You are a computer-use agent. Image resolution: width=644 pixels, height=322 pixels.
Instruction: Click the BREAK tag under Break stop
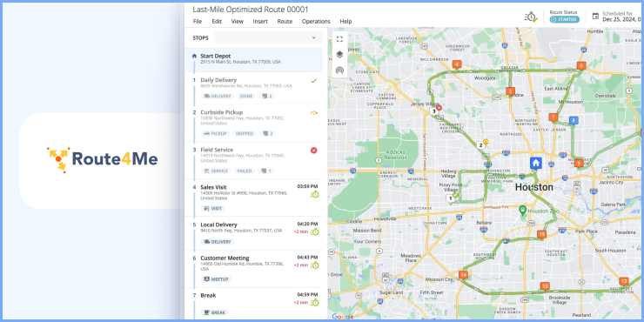tap(215, 312)
